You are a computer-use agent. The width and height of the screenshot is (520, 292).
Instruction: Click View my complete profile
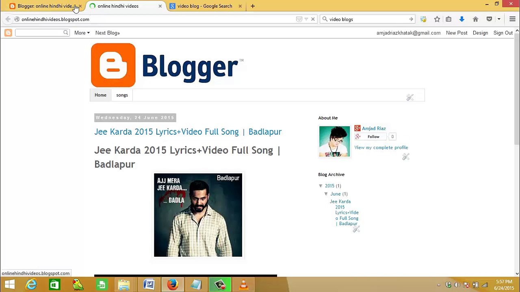tap(381, 148)
